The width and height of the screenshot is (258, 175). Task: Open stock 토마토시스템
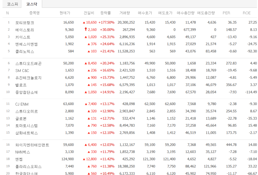26,126
